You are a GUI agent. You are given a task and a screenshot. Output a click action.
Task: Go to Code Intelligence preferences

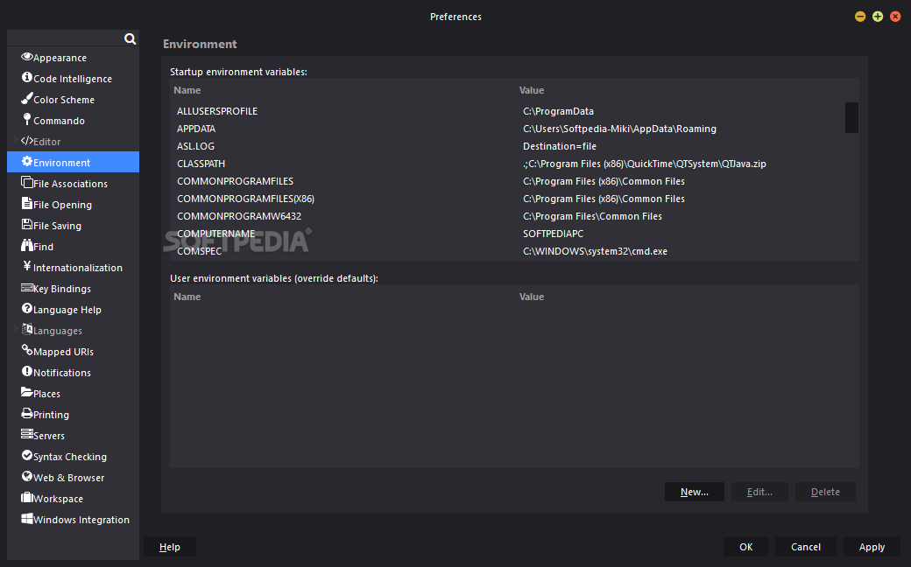tap(74, 79)
